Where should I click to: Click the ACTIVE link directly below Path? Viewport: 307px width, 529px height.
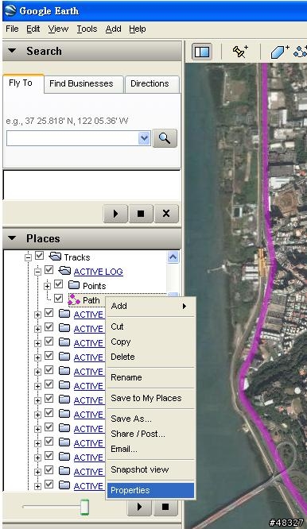tap(88, 315)
